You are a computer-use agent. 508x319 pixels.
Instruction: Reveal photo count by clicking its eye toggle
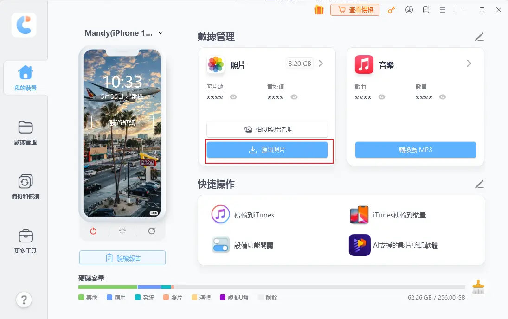point(233,97)
